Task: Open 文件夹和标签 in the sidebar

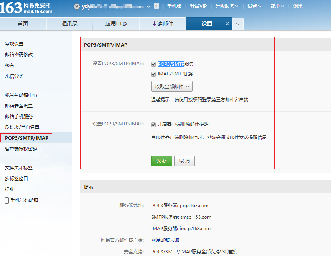Action: click(19, 168)
